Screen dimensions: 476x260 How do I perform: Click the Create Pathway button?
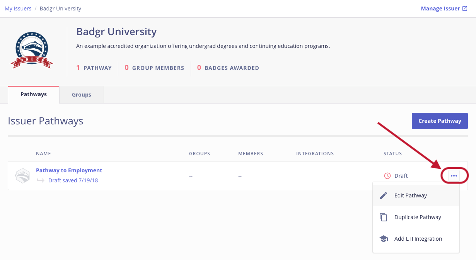(440, 121)
